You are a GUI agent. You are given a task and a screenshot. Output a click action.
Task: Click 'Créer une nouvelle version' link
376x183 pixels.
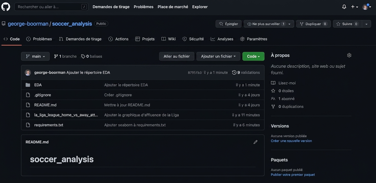[x=291, y=141]
